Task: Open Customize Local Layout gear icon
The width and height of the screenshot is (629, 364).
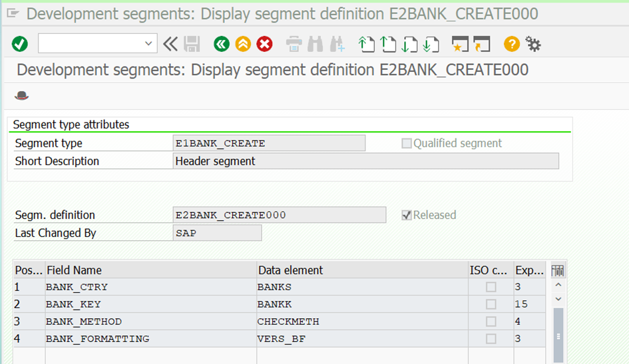Action: (x=533, y=44)
